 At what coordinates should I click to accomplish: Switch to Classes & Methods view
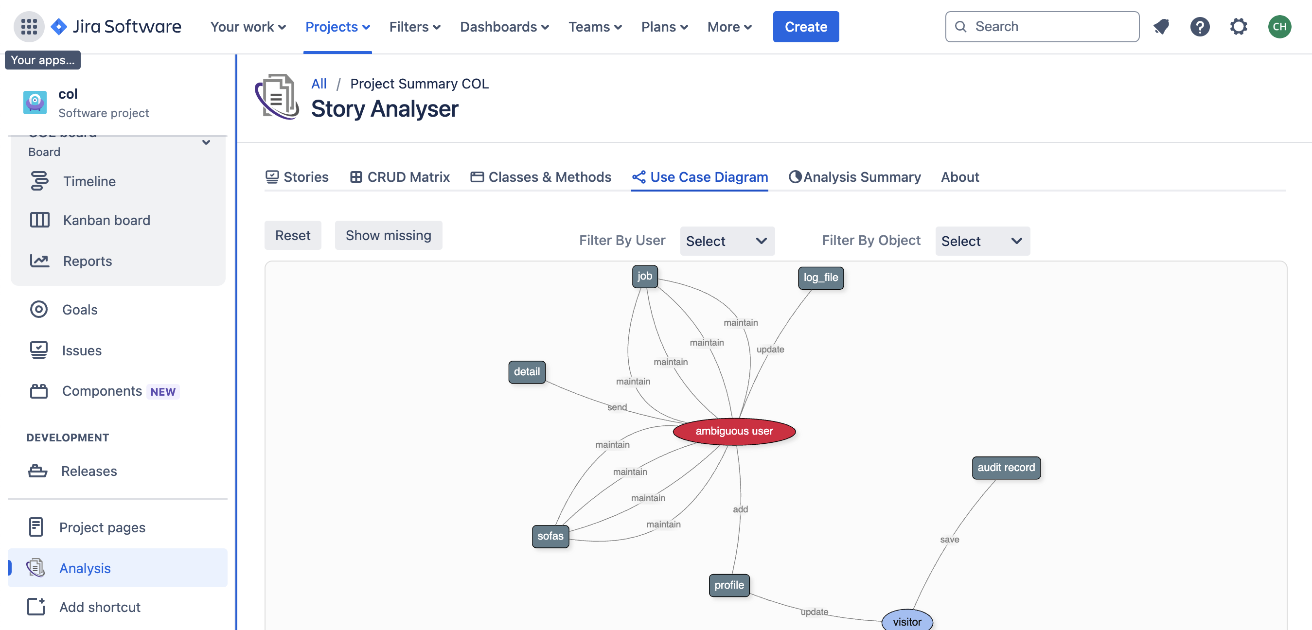tap(540, 176)
